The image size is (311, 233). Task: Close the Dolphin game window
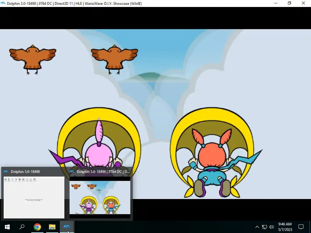[x=303, y=3]
